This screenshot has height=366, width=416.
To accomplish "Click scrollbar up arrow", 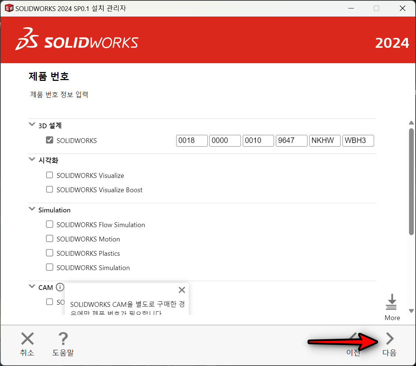I will pyautogui.click(x=411, y=123).
